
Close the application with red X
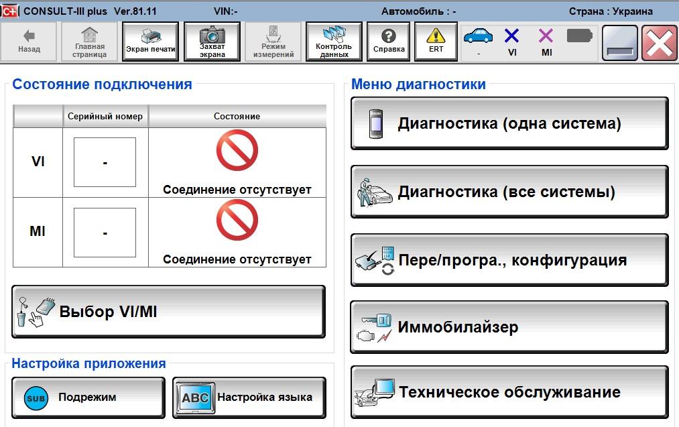tap(659, 42)
